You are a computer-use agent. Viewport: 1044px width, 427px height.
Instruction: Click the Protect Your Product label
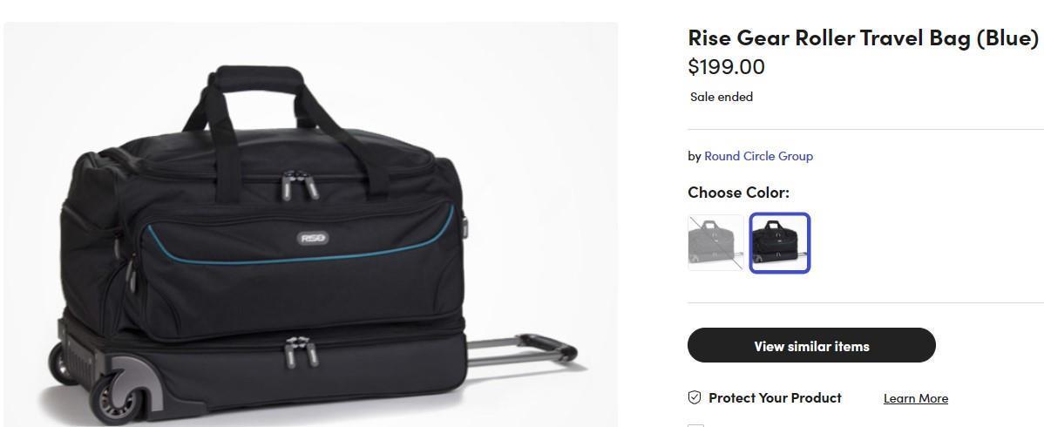[x=775, y=397]
